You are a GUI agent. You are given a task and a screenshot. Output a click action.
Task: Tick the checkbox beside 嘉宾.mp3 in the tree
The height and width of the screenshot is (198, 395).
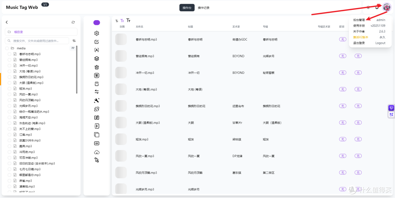click(9, 146)
